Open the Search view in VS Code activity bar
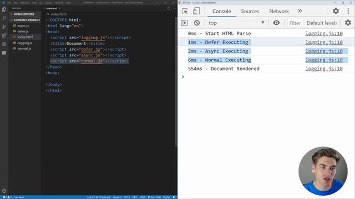Image resolution: width=355 pixels, height=199 pixels. pyautogui.click(x=4, y=18)
